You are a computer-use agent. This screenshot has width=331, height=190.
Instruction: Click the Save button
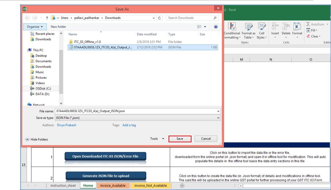pyautogui.click(x=180, y=139)
